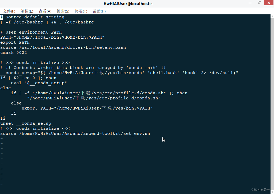
Task: Click the '# User environment PATH' comment
Action: click(31, 32)
